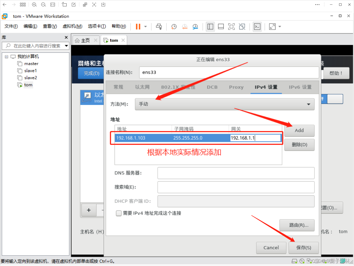Click the 路由(R)… button
Screen dimensions: 354x266
[x=297, y=225]
